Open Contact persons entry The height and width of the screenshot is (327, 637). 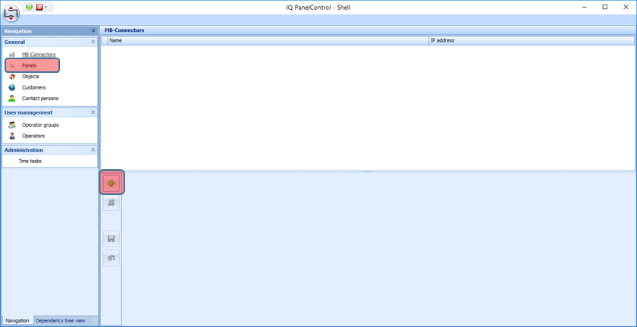click(x=40, y=99)
